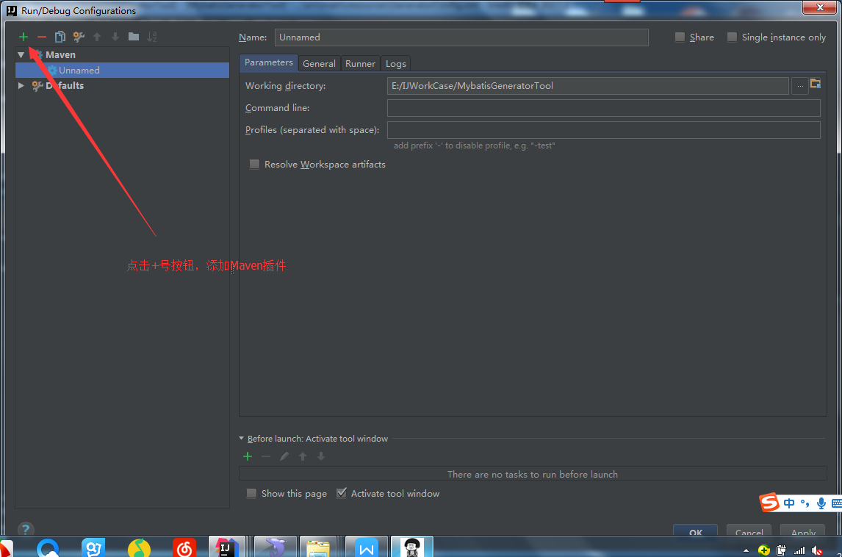
Task: Open the Logs tab
Action: coord(396,63)
